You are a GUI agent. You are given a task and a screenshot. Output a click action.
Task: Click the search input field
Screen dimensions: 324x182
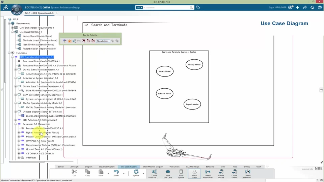pyautogui.click(x=166, y=8)
